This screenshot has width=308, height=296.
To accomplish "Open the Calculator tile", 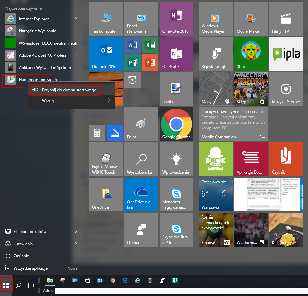I will (97, 133).
